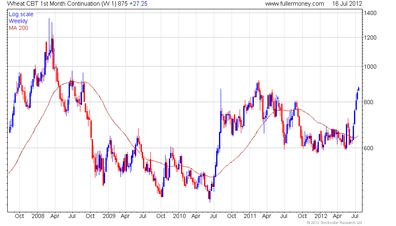Image resolution: width=396 pixels, height=226 pixels.
Task: Click the '2011' year label on the time axis
Action: coord(250,216)
